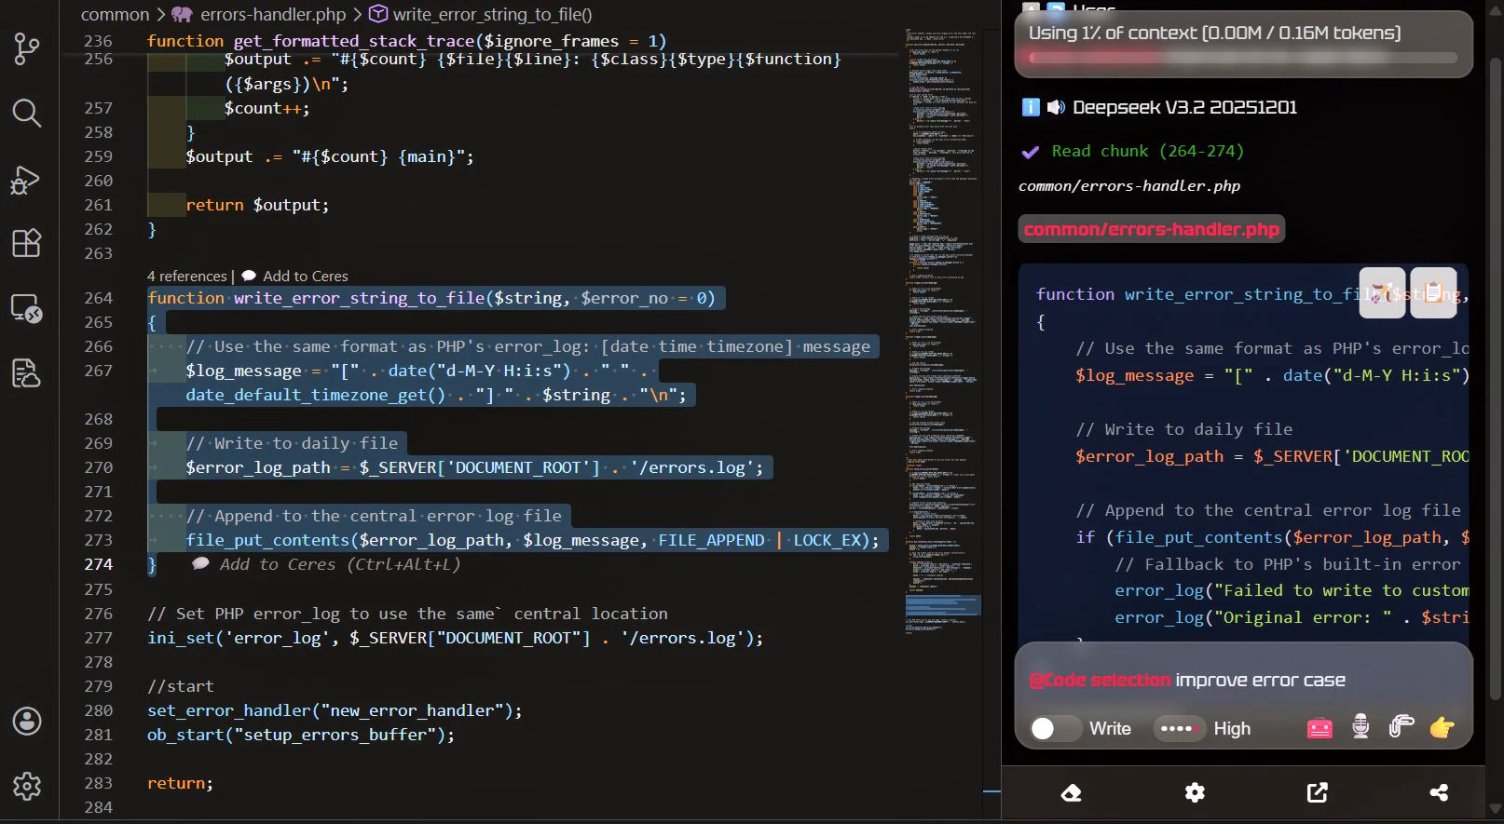Click the Deepseek V3.2 20251201 model label
The width and height of the screenshot is (1504, 824).
[x=1184, y=107]
